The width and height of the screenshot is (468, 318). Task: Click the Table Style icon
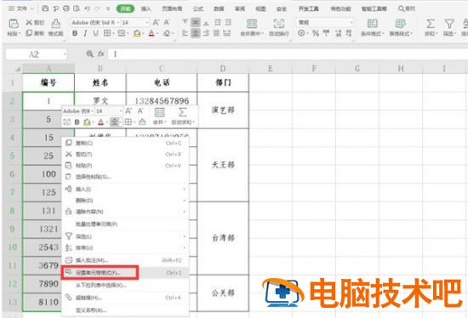pos(400,23)
